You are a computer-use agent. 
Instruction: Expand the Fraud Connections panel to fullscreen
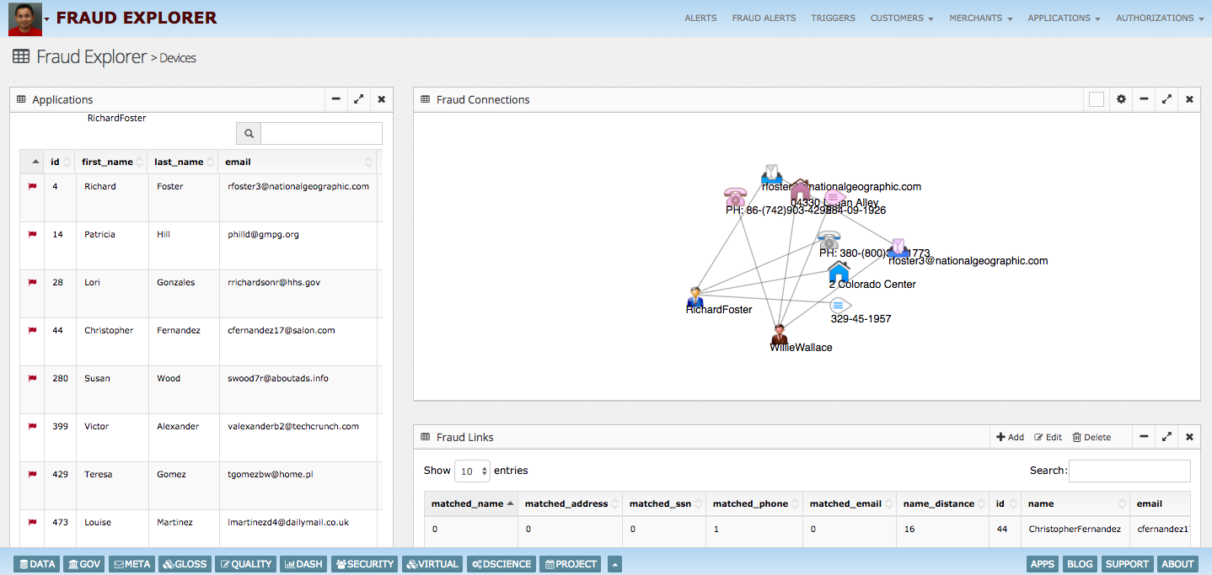click(x=1166, y=99)
